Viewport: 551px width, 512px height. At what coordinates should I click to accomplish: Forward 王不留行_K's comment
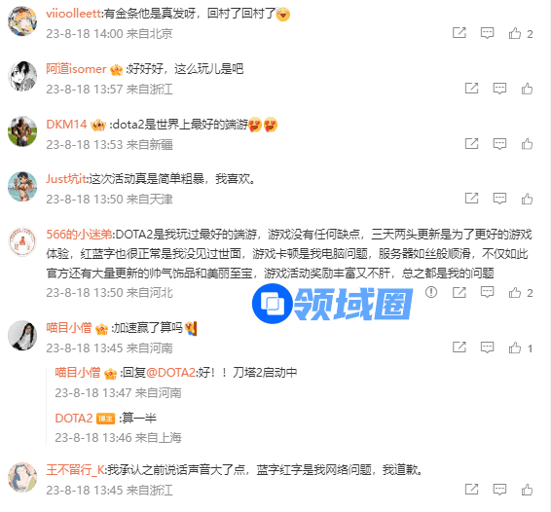point(471,490)
